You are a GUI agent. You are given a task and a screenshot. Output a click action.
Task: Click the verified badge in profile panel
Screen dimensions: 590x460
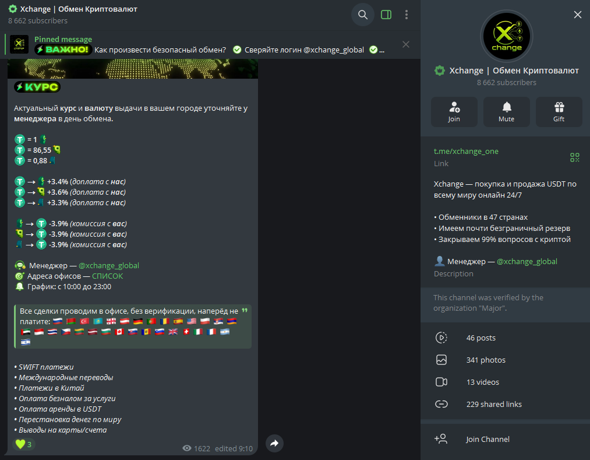440,71
